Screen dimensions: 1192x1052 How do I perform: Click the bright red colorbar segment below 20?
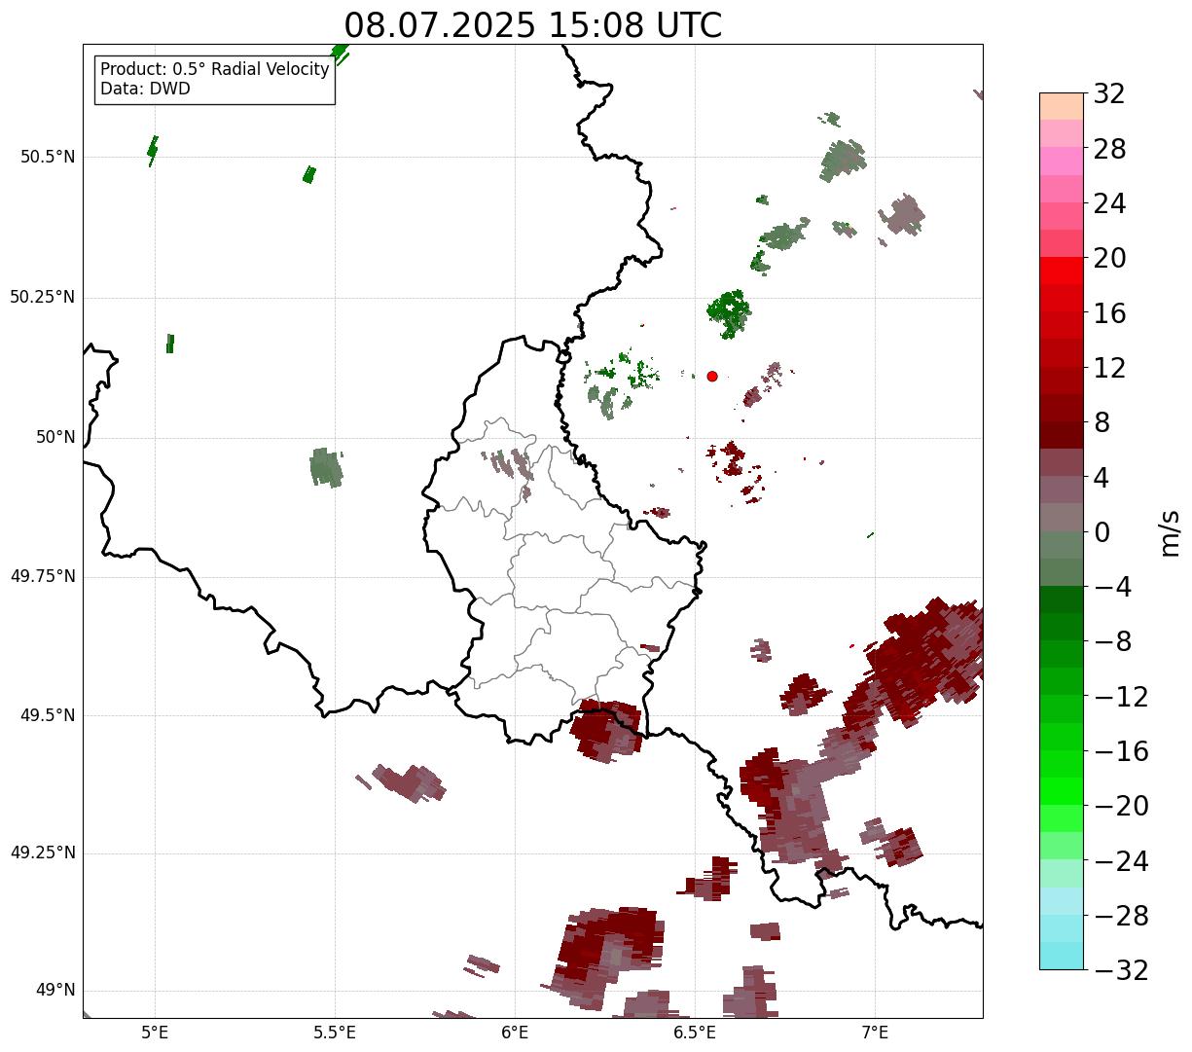[1062, 272]
